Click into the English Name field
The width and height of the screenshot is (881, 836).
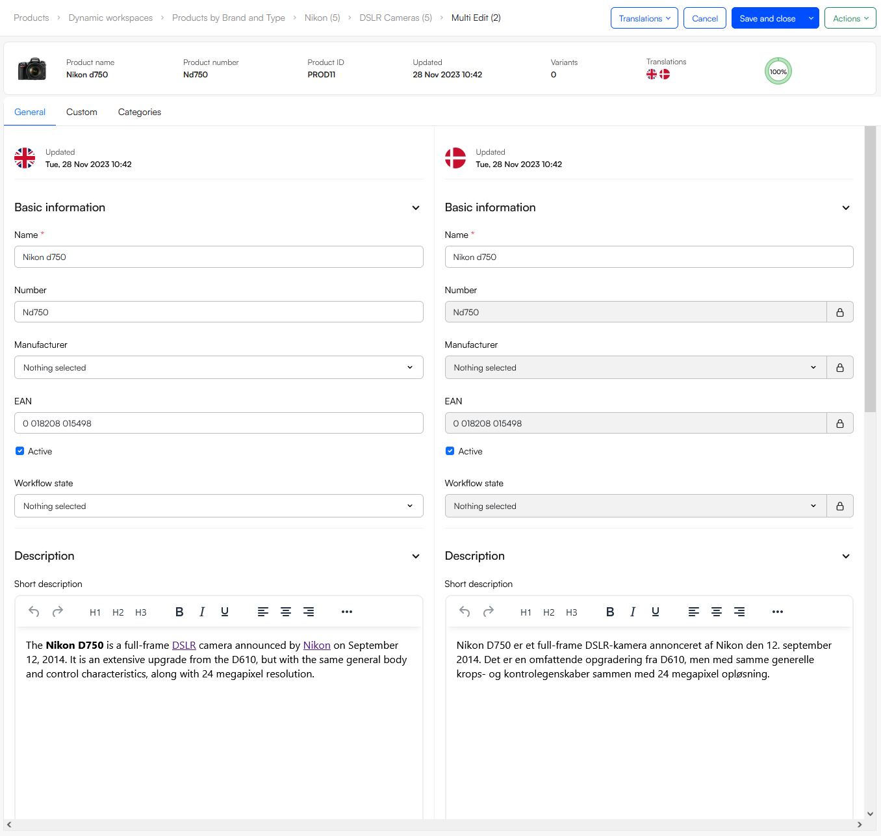(219, 257)
